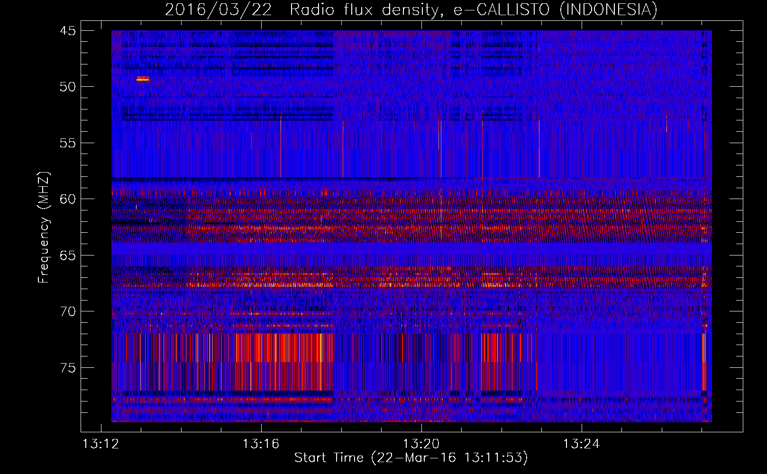Click the small yellow burst near 49 MHz

[x=143, y=79]
